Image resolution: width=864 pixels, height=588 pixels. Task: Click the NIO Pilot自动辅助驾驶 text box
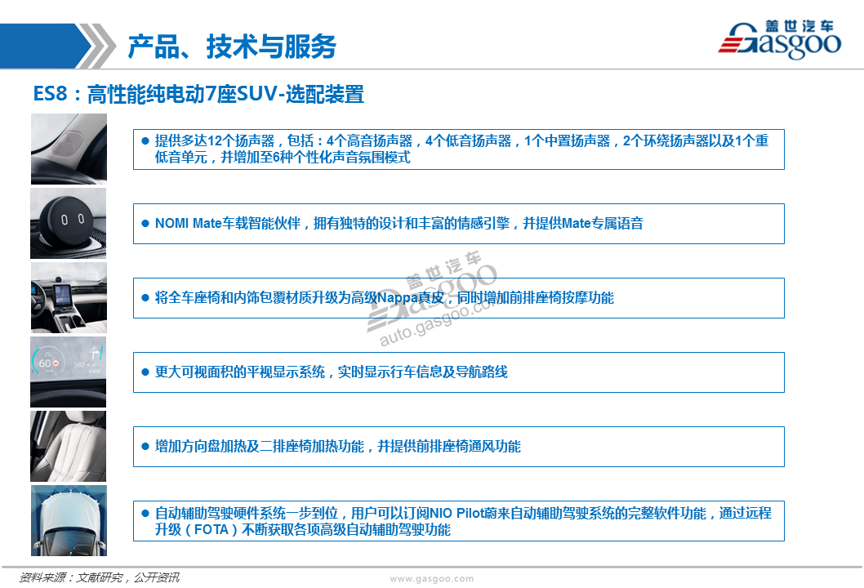click(458, 521)
